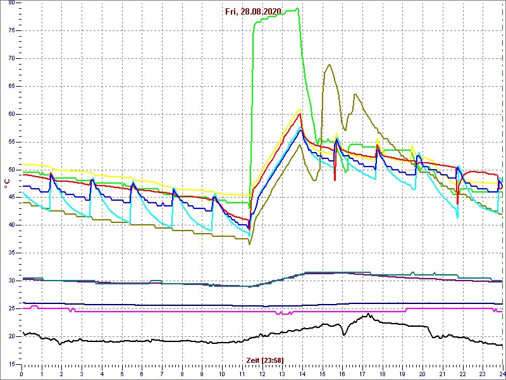Click hour 8 on the time axis
The image size is (506, 380).
[x=182, y=373]
